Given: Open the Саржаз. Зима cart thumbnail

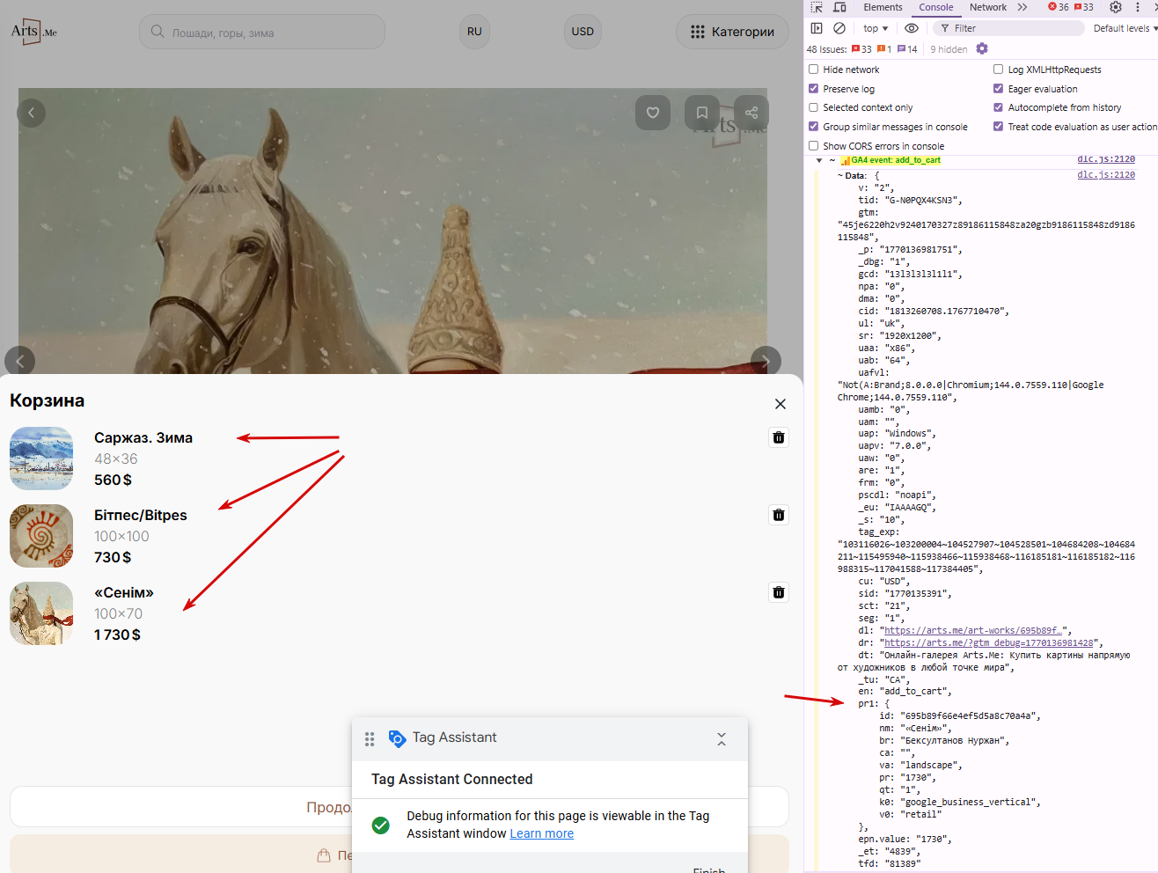Looking at the screenshot, I should [x=41, y=459].
